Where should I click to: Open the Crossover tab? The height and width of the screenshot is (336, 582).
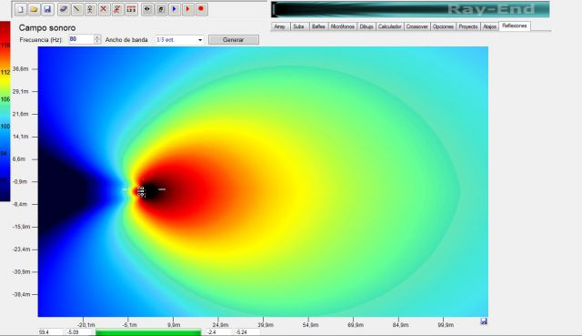point(416,26)
